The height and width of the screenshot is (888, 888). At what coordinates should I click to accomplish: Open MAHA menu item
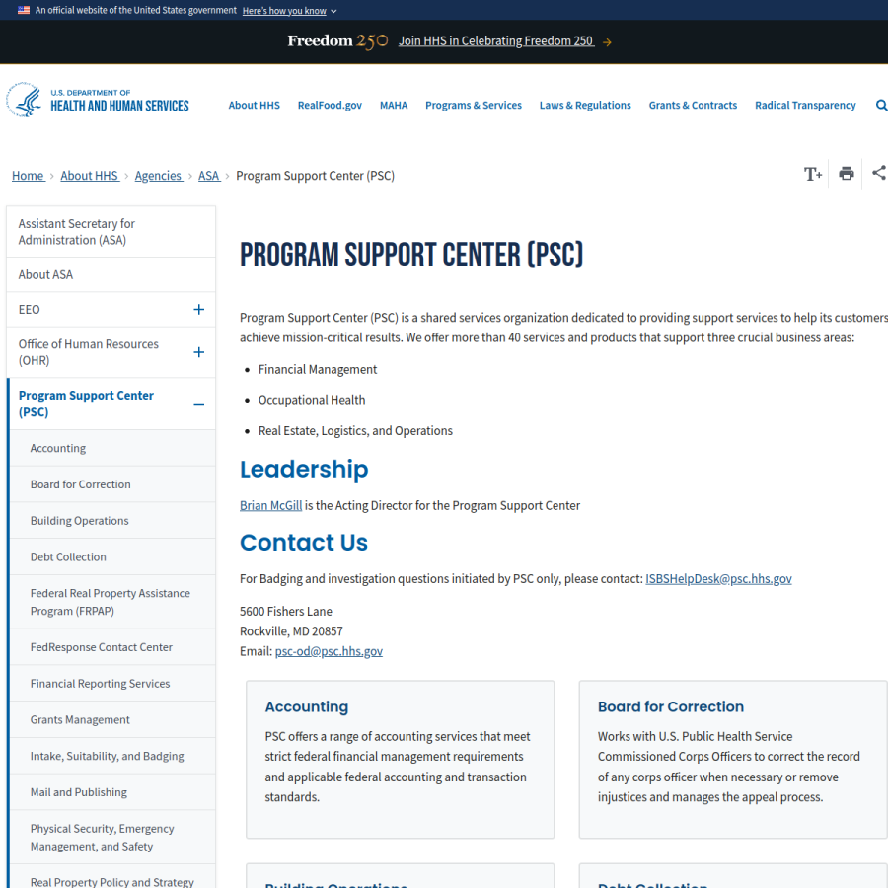coord(394,106)
